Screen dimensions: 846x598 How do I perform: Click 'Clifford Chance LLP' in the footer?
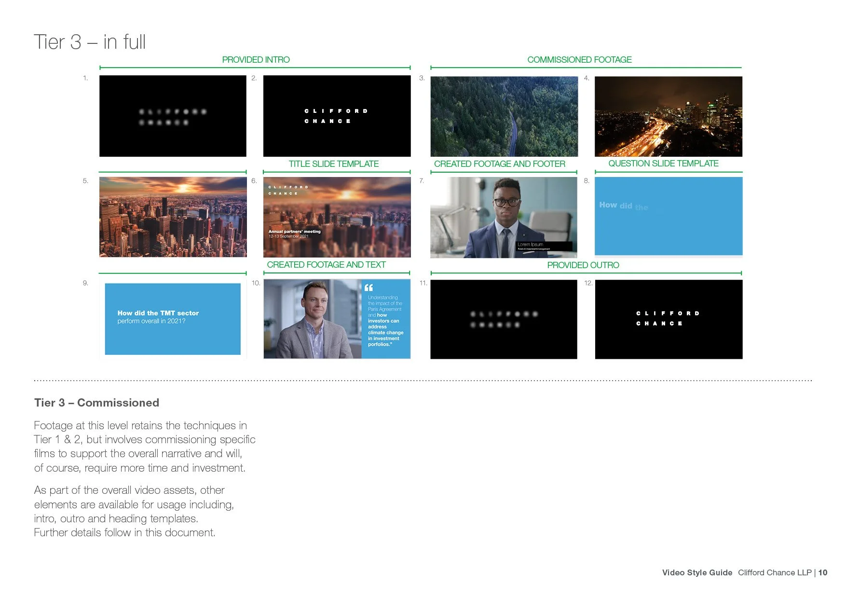pyautogui.click(x=775, y=572)
